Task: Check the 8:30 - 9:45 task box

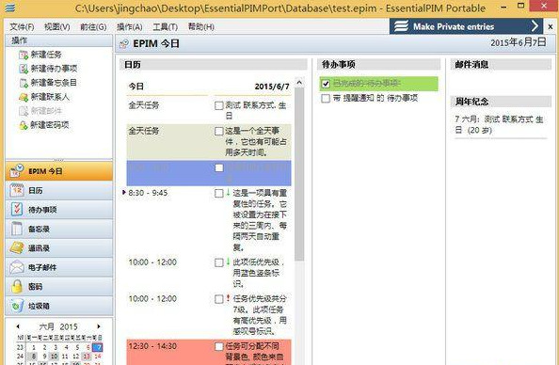Action: click(x=219, y=193)
